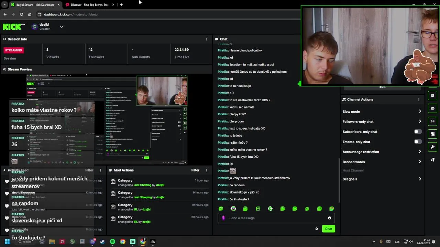Click the Followers count 12
This screenshot has height=247, width=440.
pos(91,50)
